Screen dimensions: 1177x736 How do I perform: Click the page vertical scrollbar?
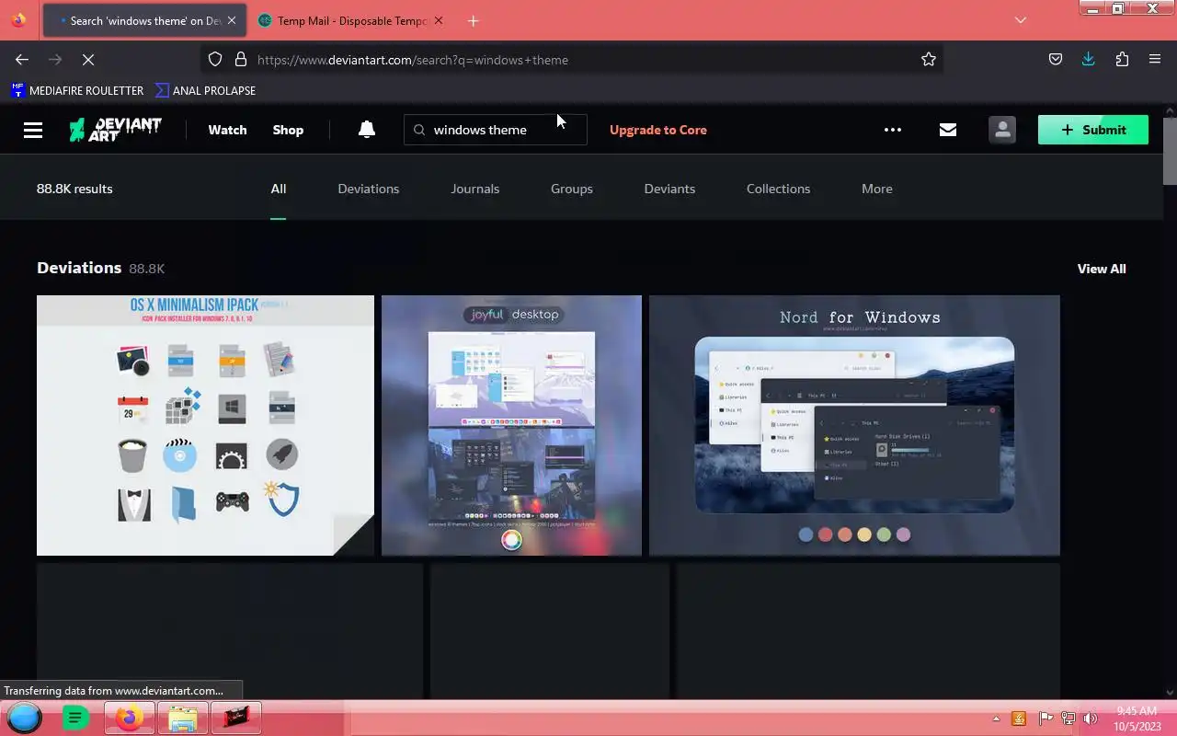tap(1170, 152)
